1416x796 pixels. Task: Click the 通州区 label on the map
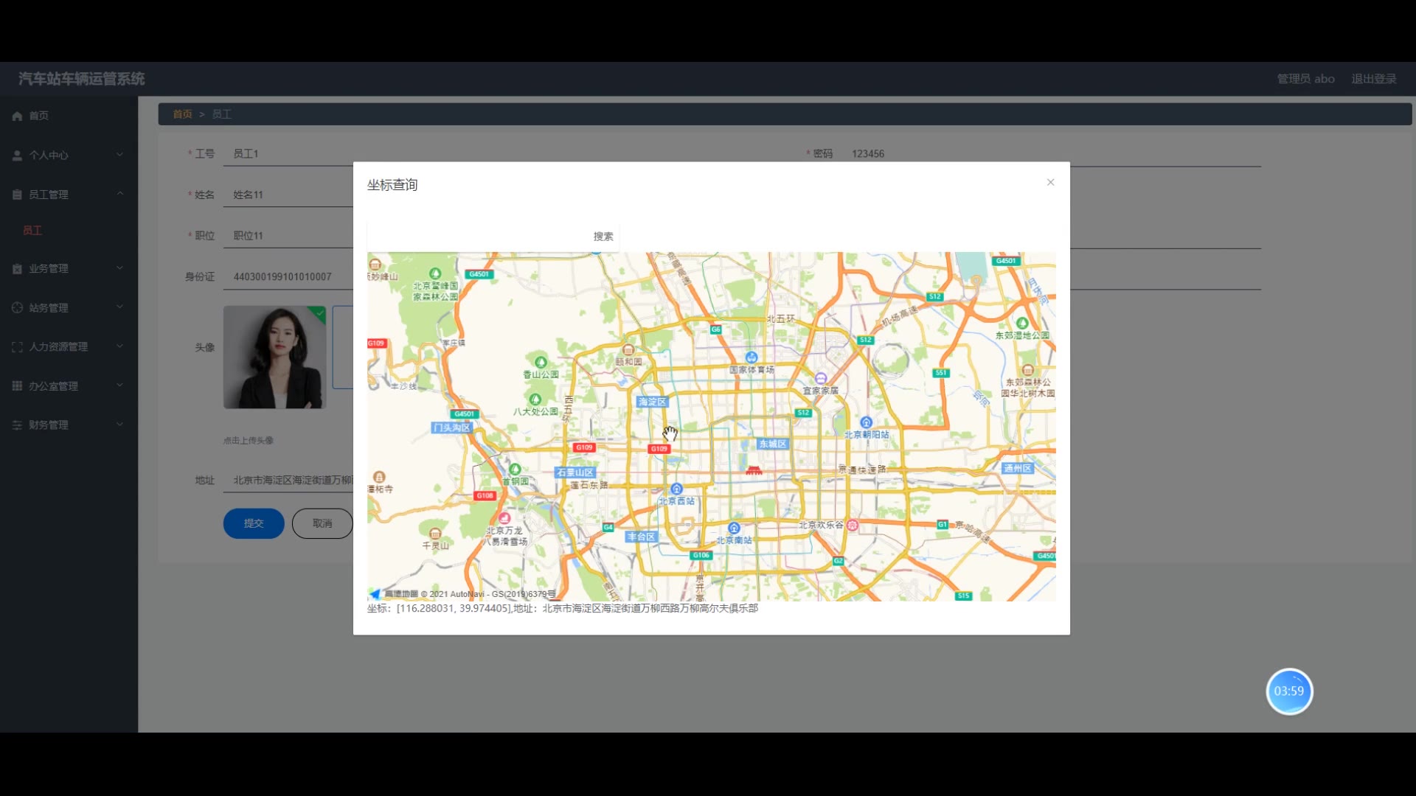(x=1018, y=468)
